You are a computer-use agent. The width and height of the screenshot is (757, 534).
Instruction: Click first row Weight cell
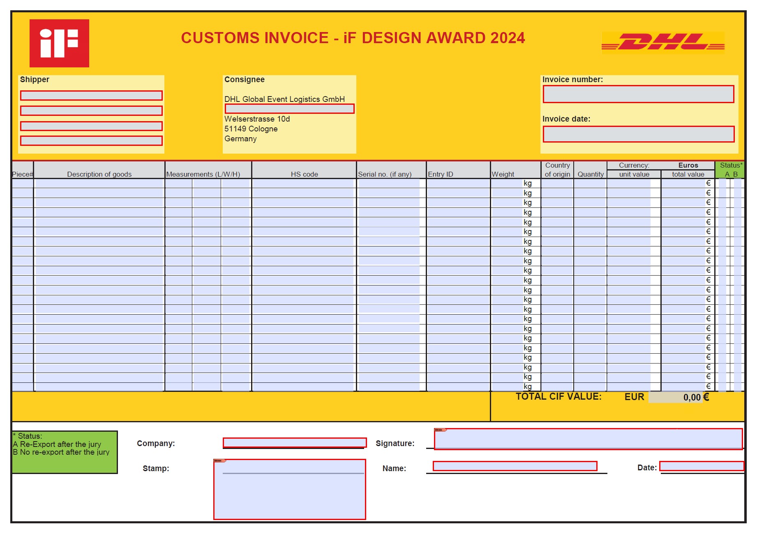tap(507, 183)
